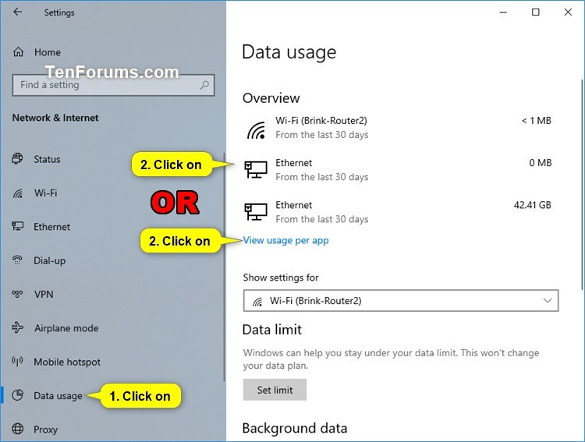The image size is (585, 442).
Task: Click the Dial-up phone icon
Action: [x=17, y=260]
